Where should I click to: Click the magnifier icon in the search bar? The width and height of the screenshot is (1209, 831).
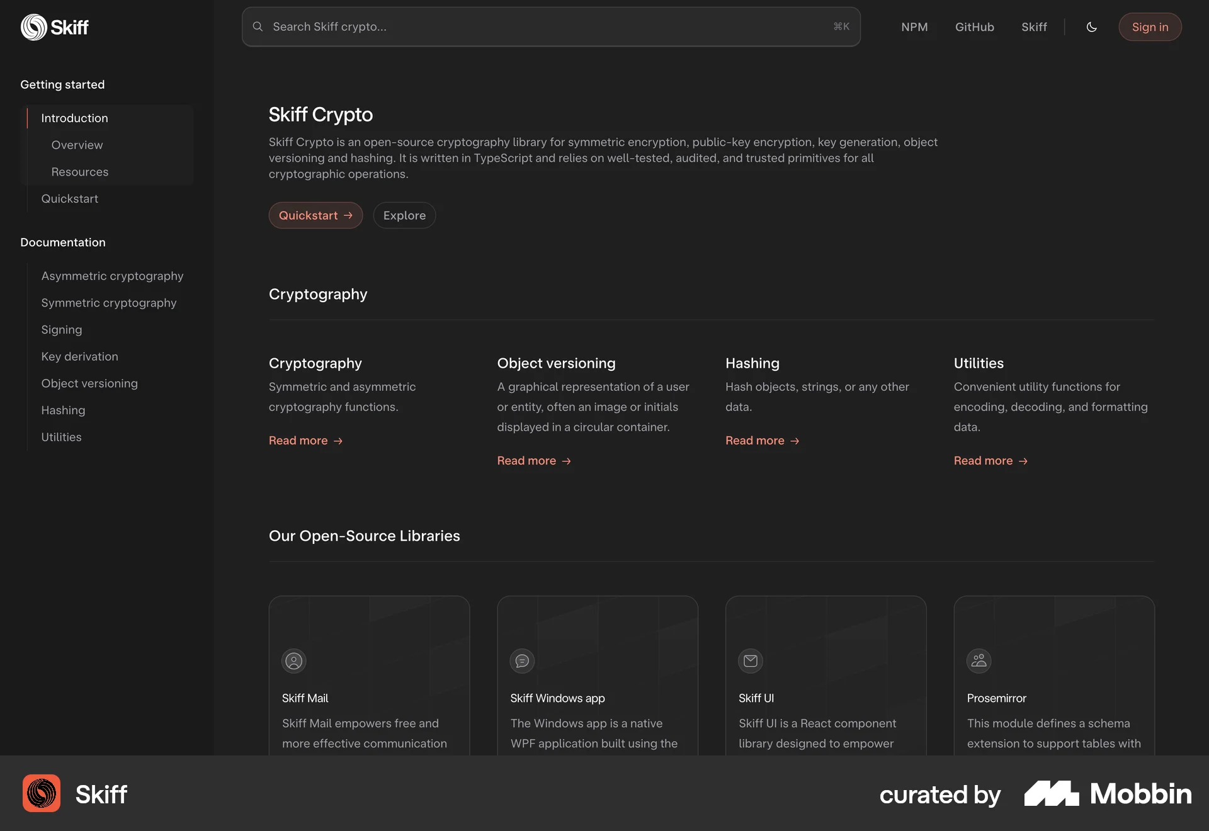point(258,26)
